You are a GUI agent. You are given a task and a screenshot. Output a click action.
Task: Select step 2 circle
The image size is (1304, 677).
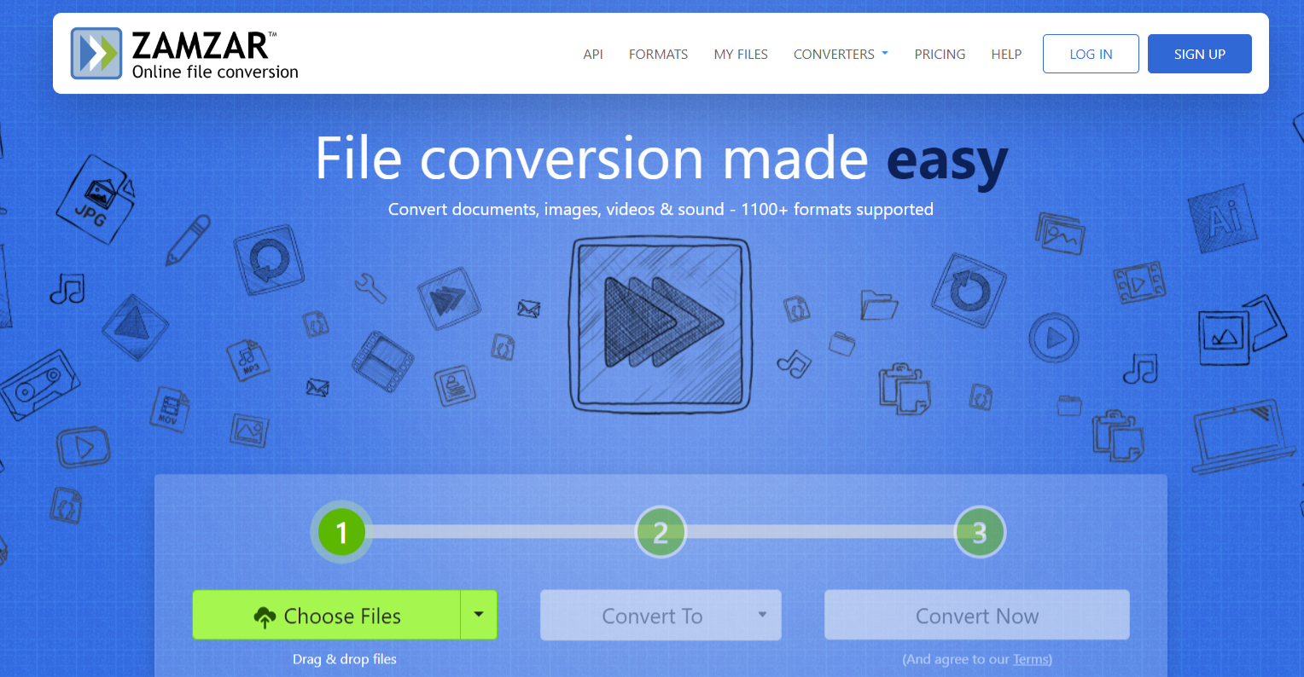[x=661, y=532]
